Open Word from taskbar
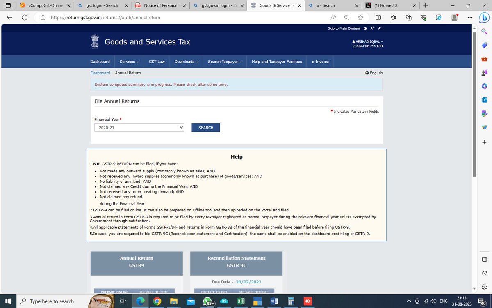 click(274, 301)
